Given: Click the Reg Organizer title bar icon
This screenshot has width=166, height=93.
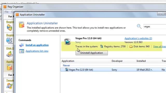Looking at the screenshot, I should (5, 7).
